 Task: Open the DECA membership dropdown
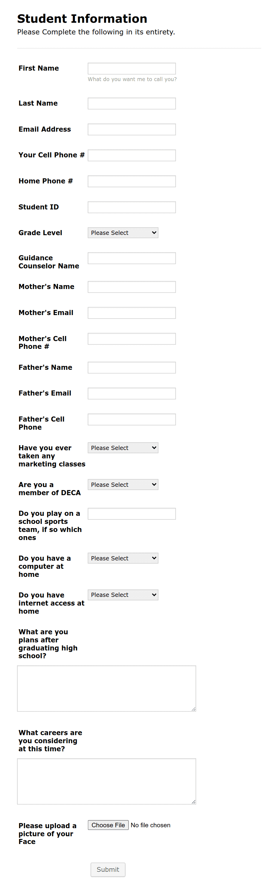click(123, 484)
